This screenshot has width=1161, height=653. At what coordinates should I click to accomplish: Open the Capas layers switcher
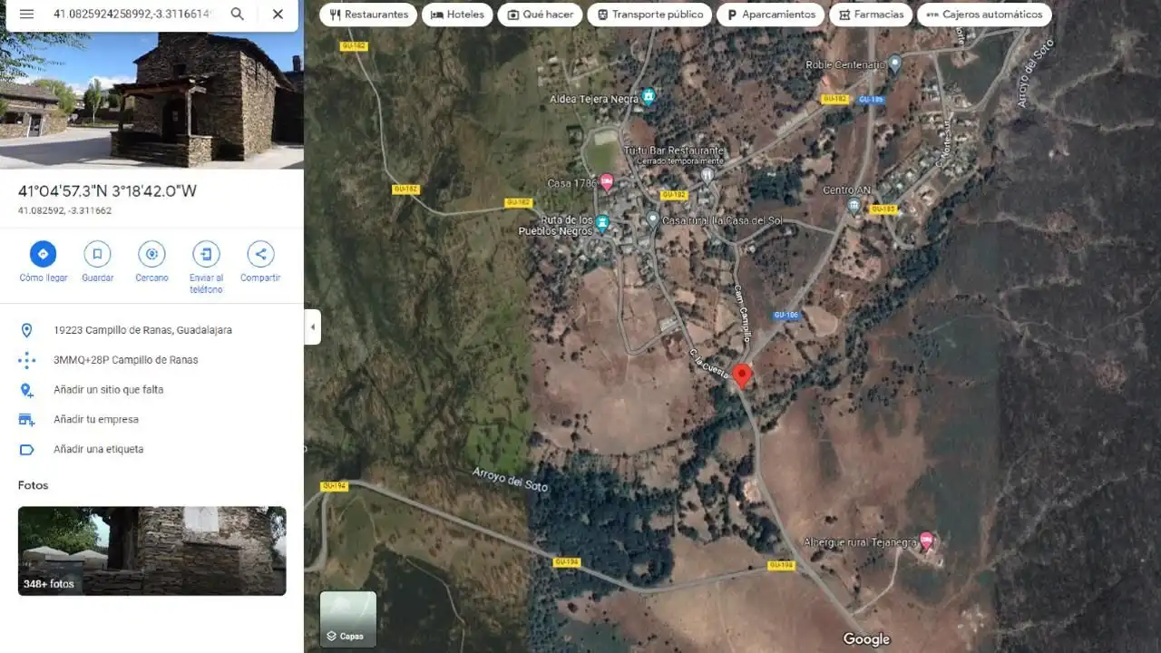pyautogui.click(x=348, y=619)
